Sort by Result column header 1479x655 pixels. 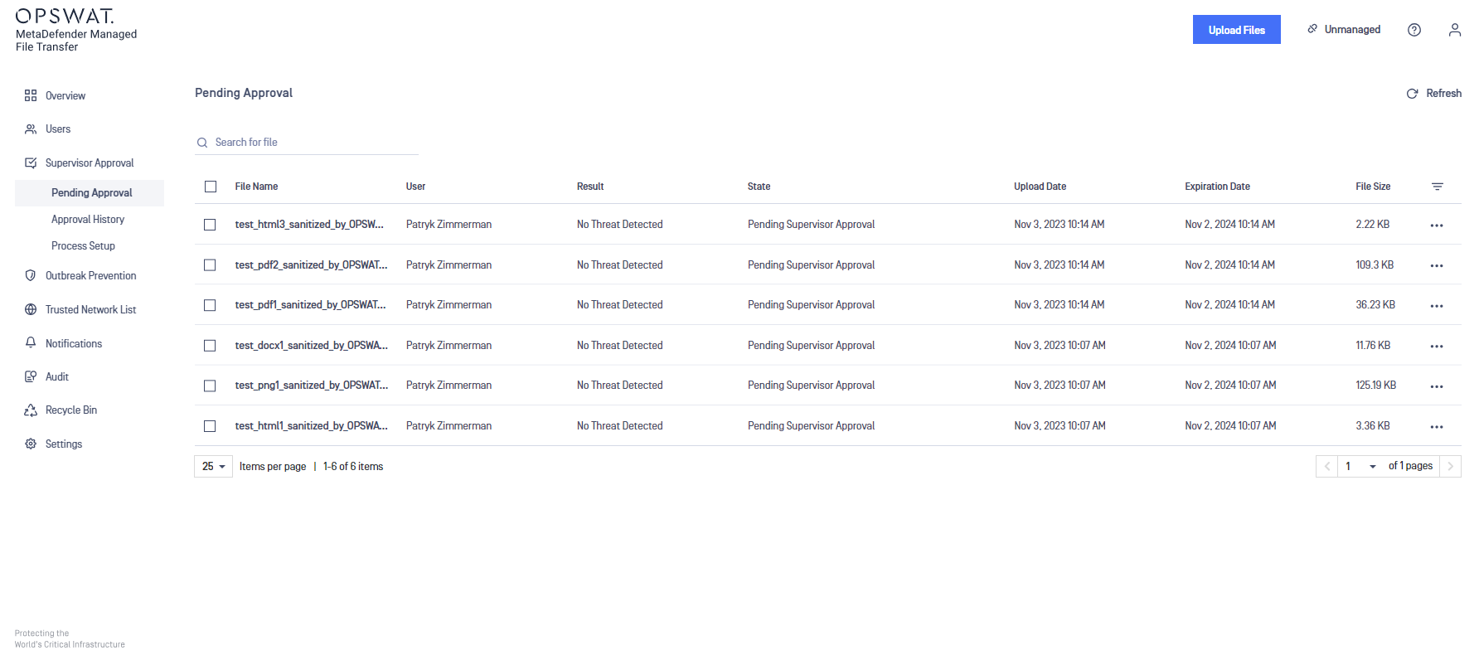[590, 187]
